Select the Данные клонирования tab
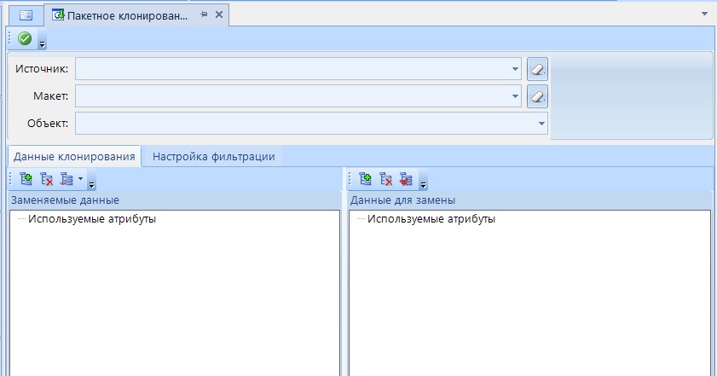Viewport: 717px width, 376px height. pyautogui.click(x=75, y=157)
